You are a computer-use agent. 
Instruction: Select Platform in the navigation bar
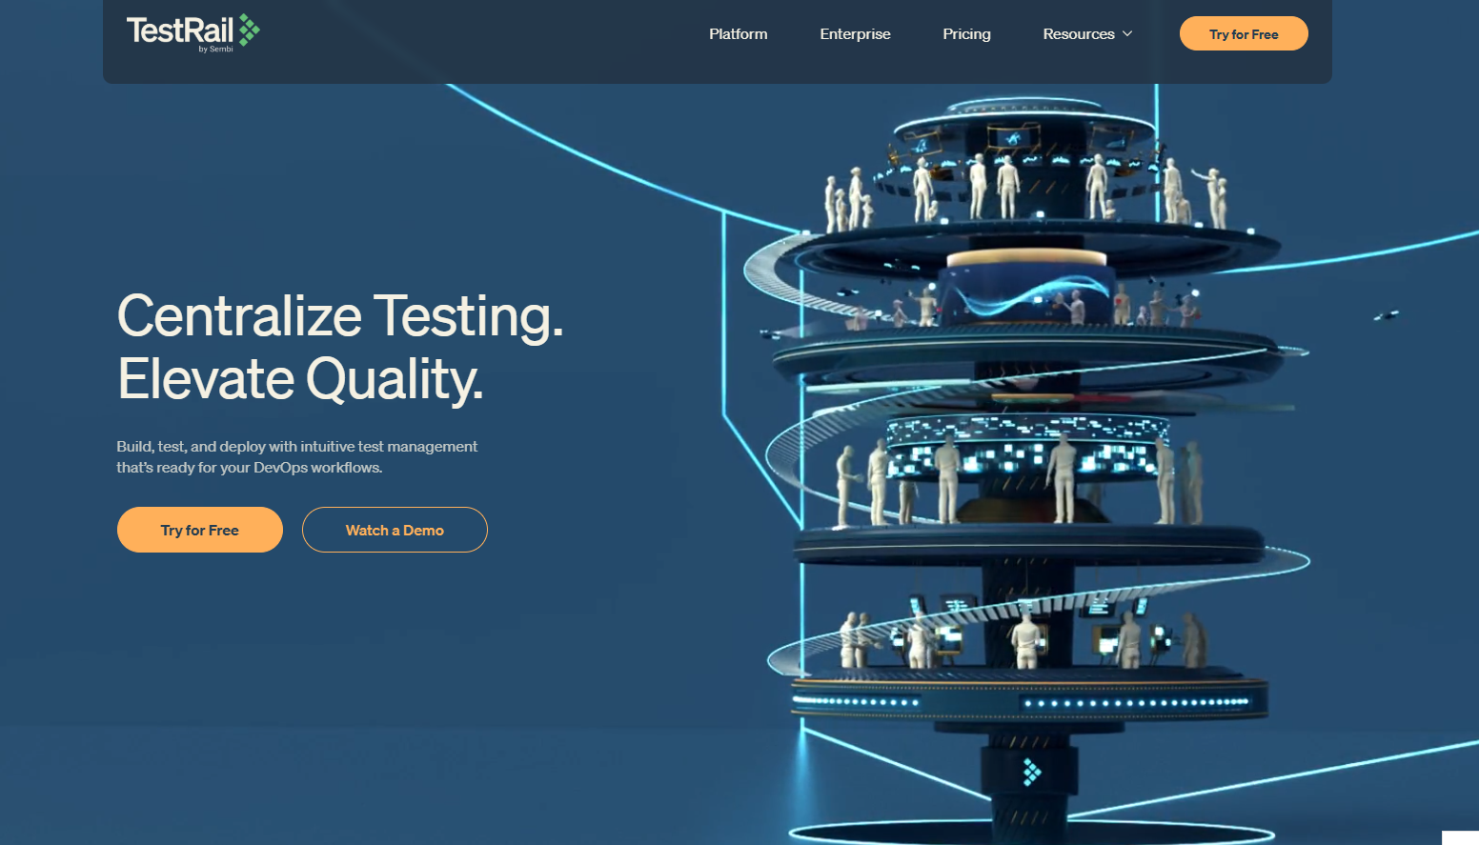tap(738, 33)
